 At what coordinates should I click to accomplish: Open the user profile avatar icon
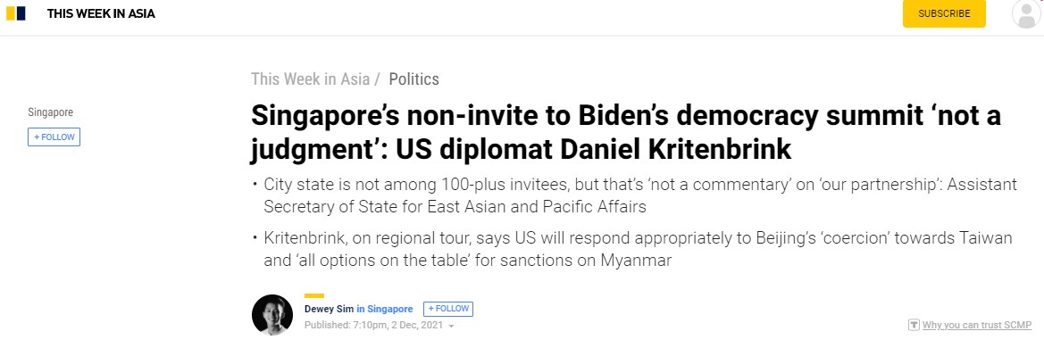click(x=1025, y=13)
